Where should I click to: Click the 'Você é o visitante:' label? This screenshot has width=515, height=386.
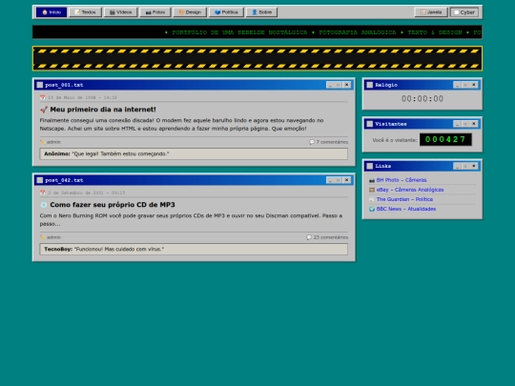click(x=395, y=140)
